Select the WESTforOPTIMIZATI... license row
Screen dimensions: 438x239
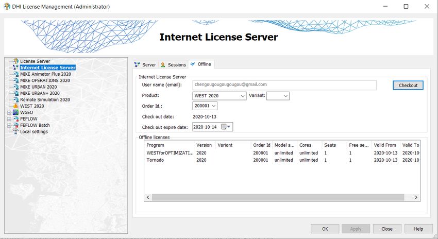[x=282, y=153]
